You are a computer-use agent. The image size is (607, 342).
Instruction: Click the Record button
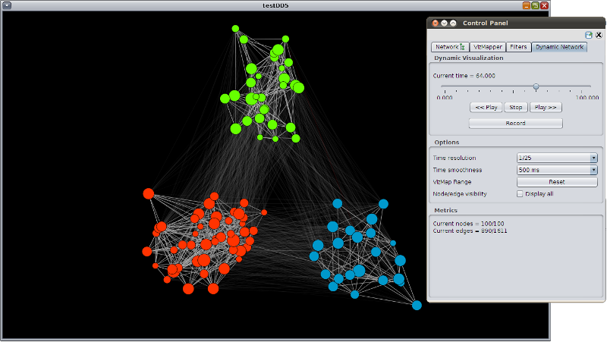click(516, 123)
